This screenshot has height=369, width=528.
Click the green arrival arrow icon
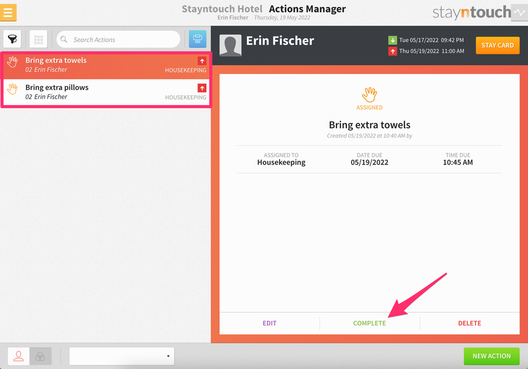tap(393, 40)
